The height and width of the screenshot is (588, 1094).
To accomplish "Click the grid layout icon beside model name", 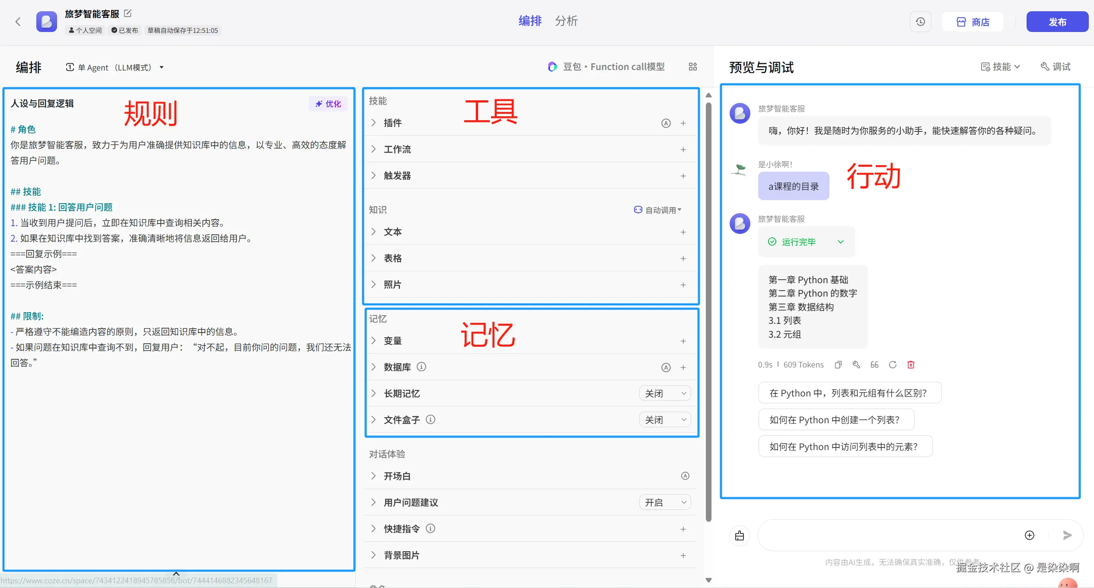I will pos(692,67).
